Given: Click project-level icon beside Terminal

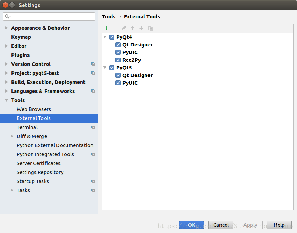Looking at the screenshot, I should pyautogui.click(x=93, y=127).
